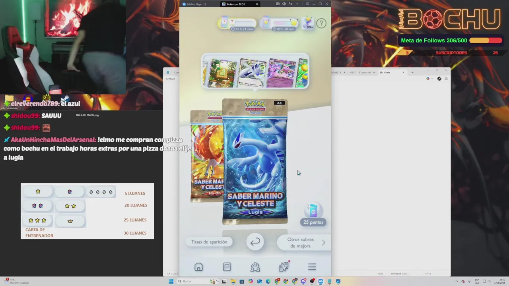
Task: Click the back arrow icon in MuMu title bar
Action: [x=290, y=4]
